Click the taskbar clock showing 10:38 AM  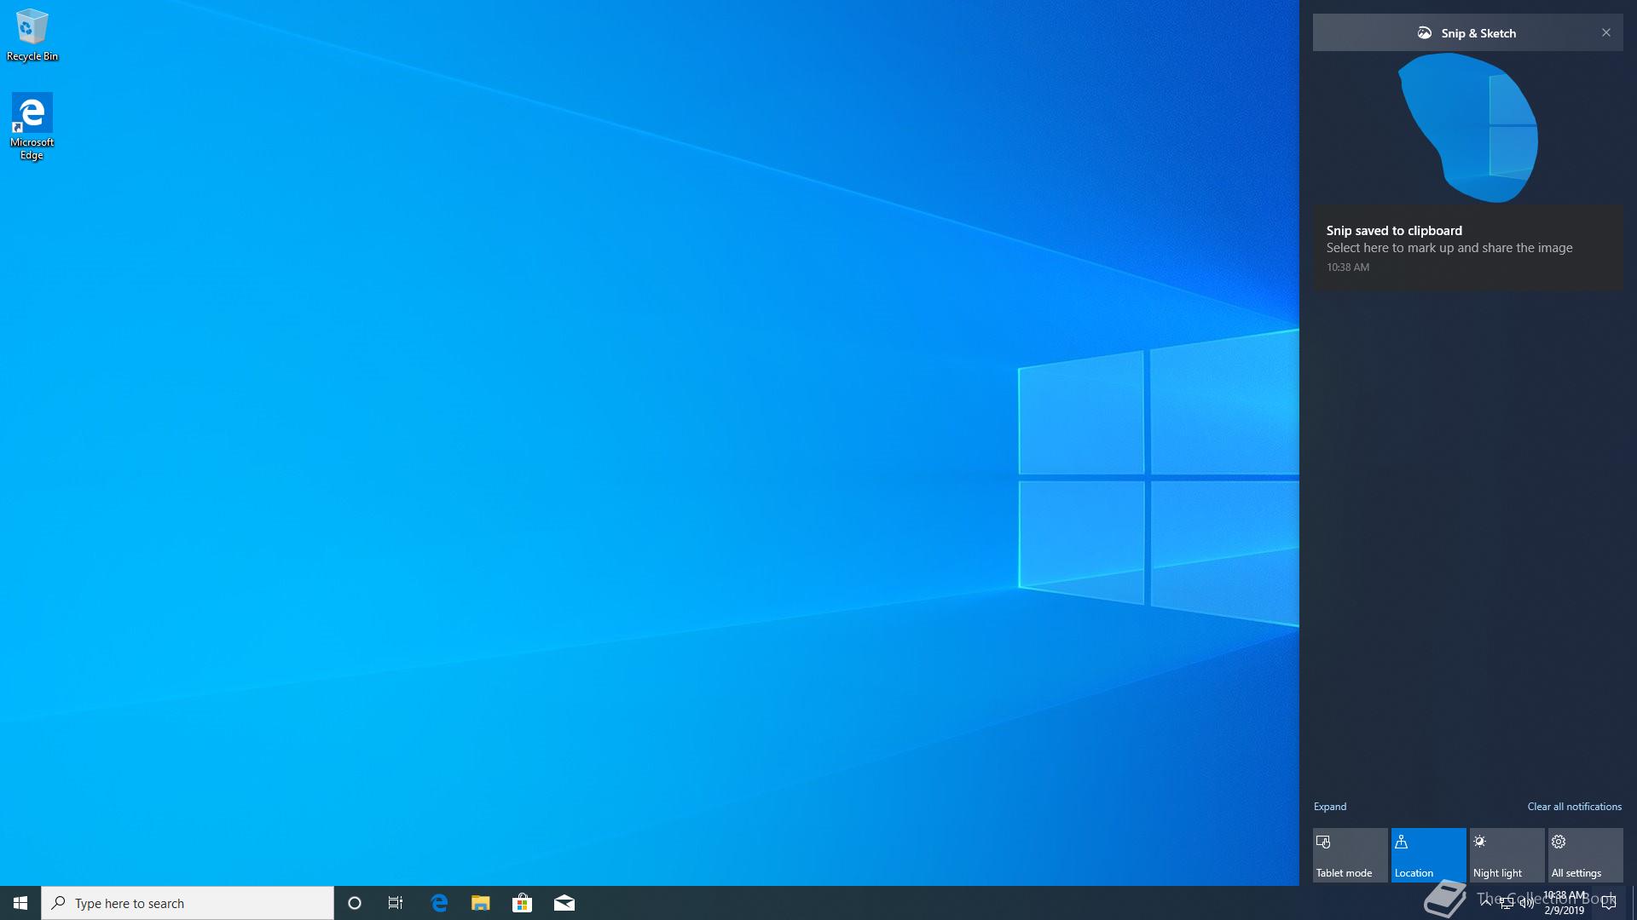point(1565,903)
